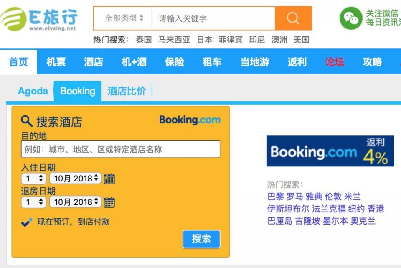Select the 纽约 destination link
401x268 pixels.
[356, 209]
